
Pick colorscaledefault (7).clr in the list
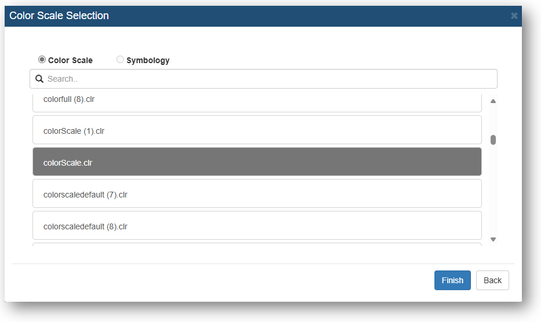[257, 193]
